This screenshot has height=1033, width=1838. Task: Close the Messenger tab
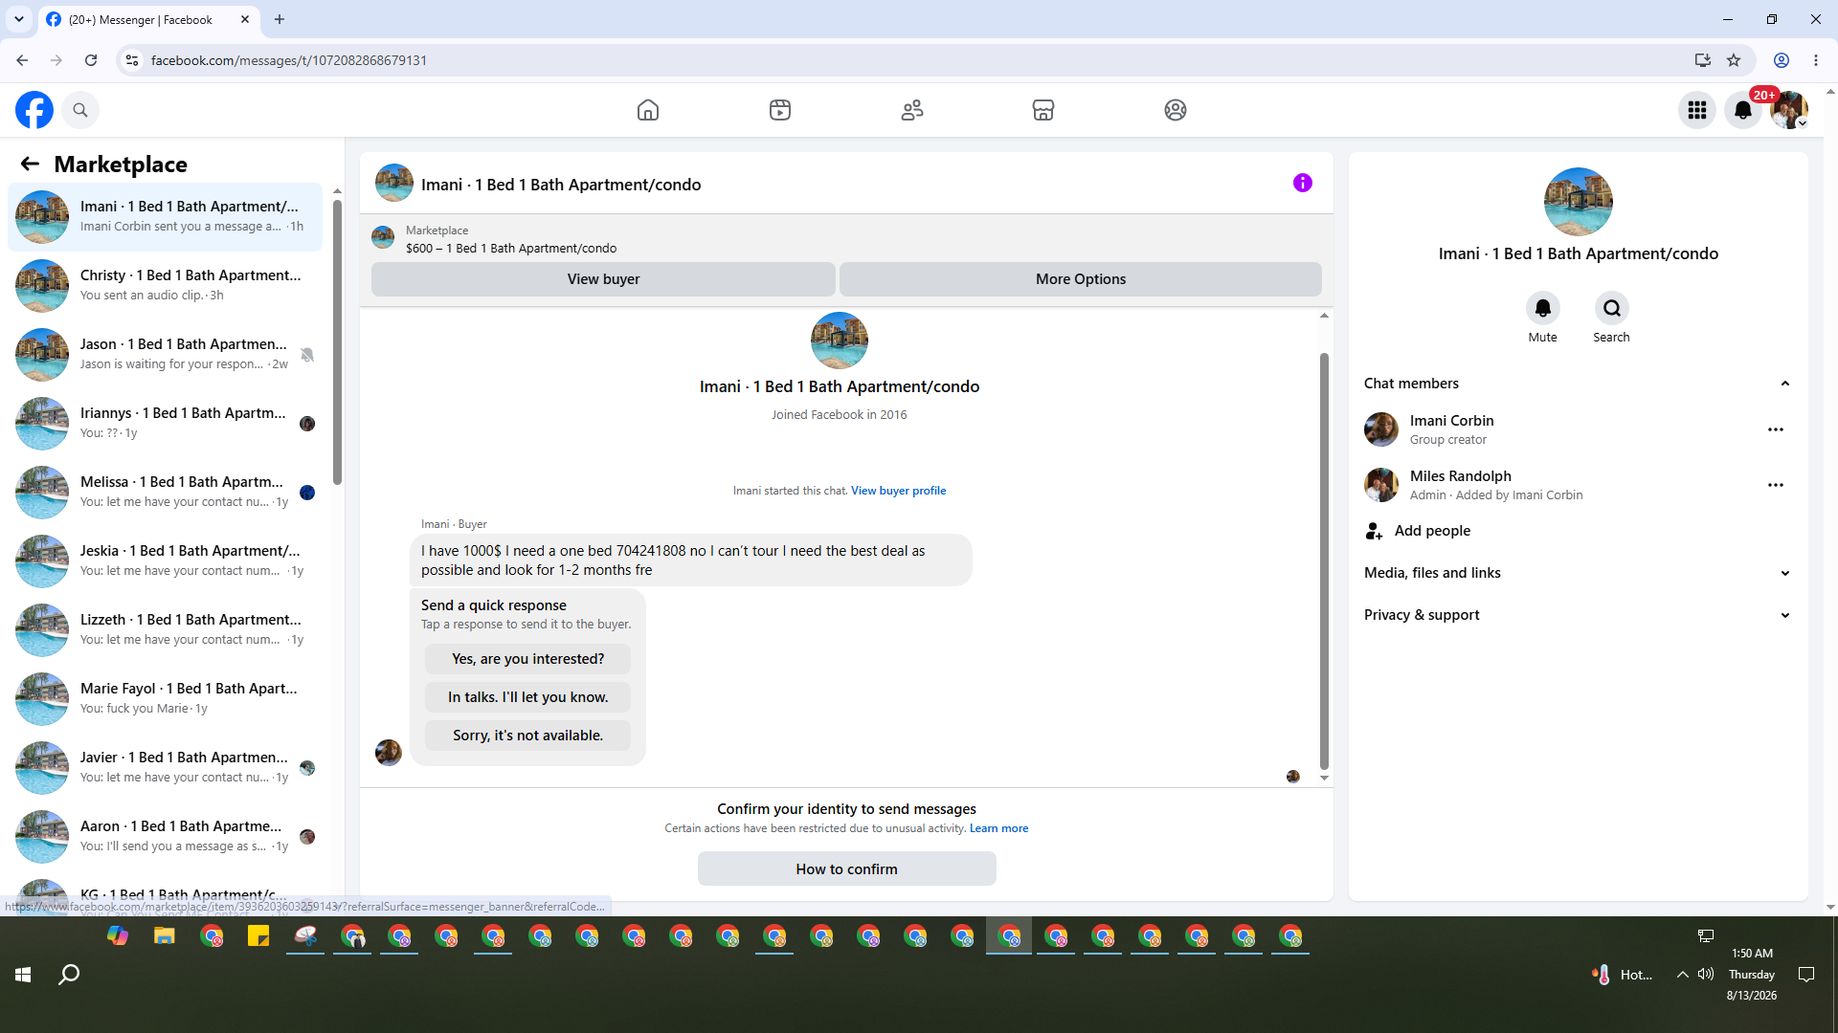[245, 19]
